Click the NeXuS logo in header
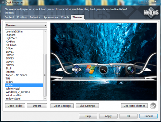 coord(151,13)
